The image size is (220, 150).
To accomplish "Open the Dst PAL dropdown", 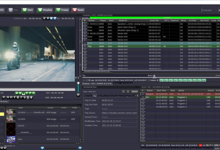I will (208, 145).
